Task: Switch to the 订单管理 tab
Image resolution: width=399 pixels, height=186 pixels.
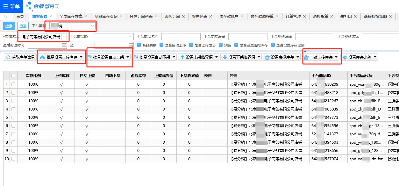Action: 293,17
